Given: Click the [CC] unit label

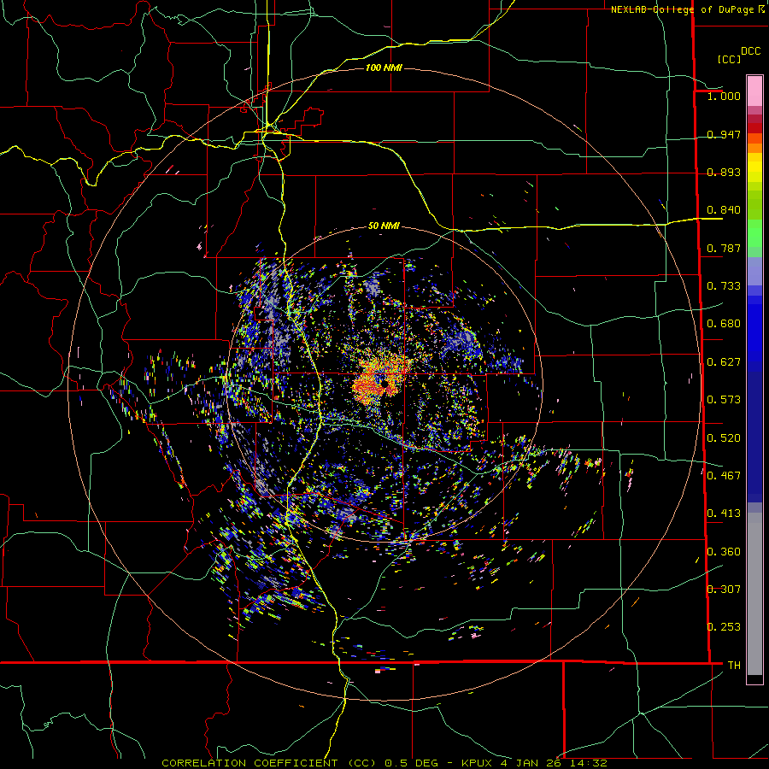Looking at the screenshot, I should click(x=728, y=59).
